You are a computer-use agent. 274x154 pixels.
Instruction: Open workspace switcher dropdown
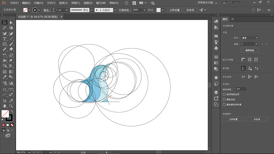coord(207,3)
